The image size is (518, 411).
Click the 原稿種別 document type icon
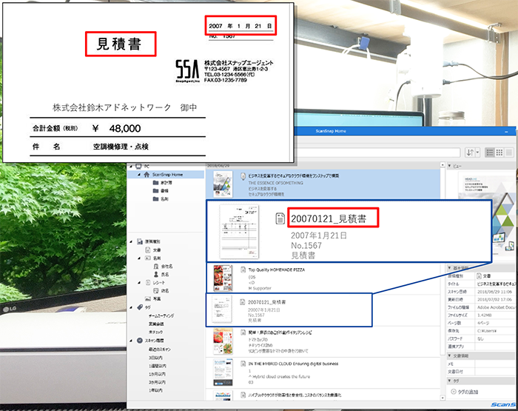click(x=140, y=241)
